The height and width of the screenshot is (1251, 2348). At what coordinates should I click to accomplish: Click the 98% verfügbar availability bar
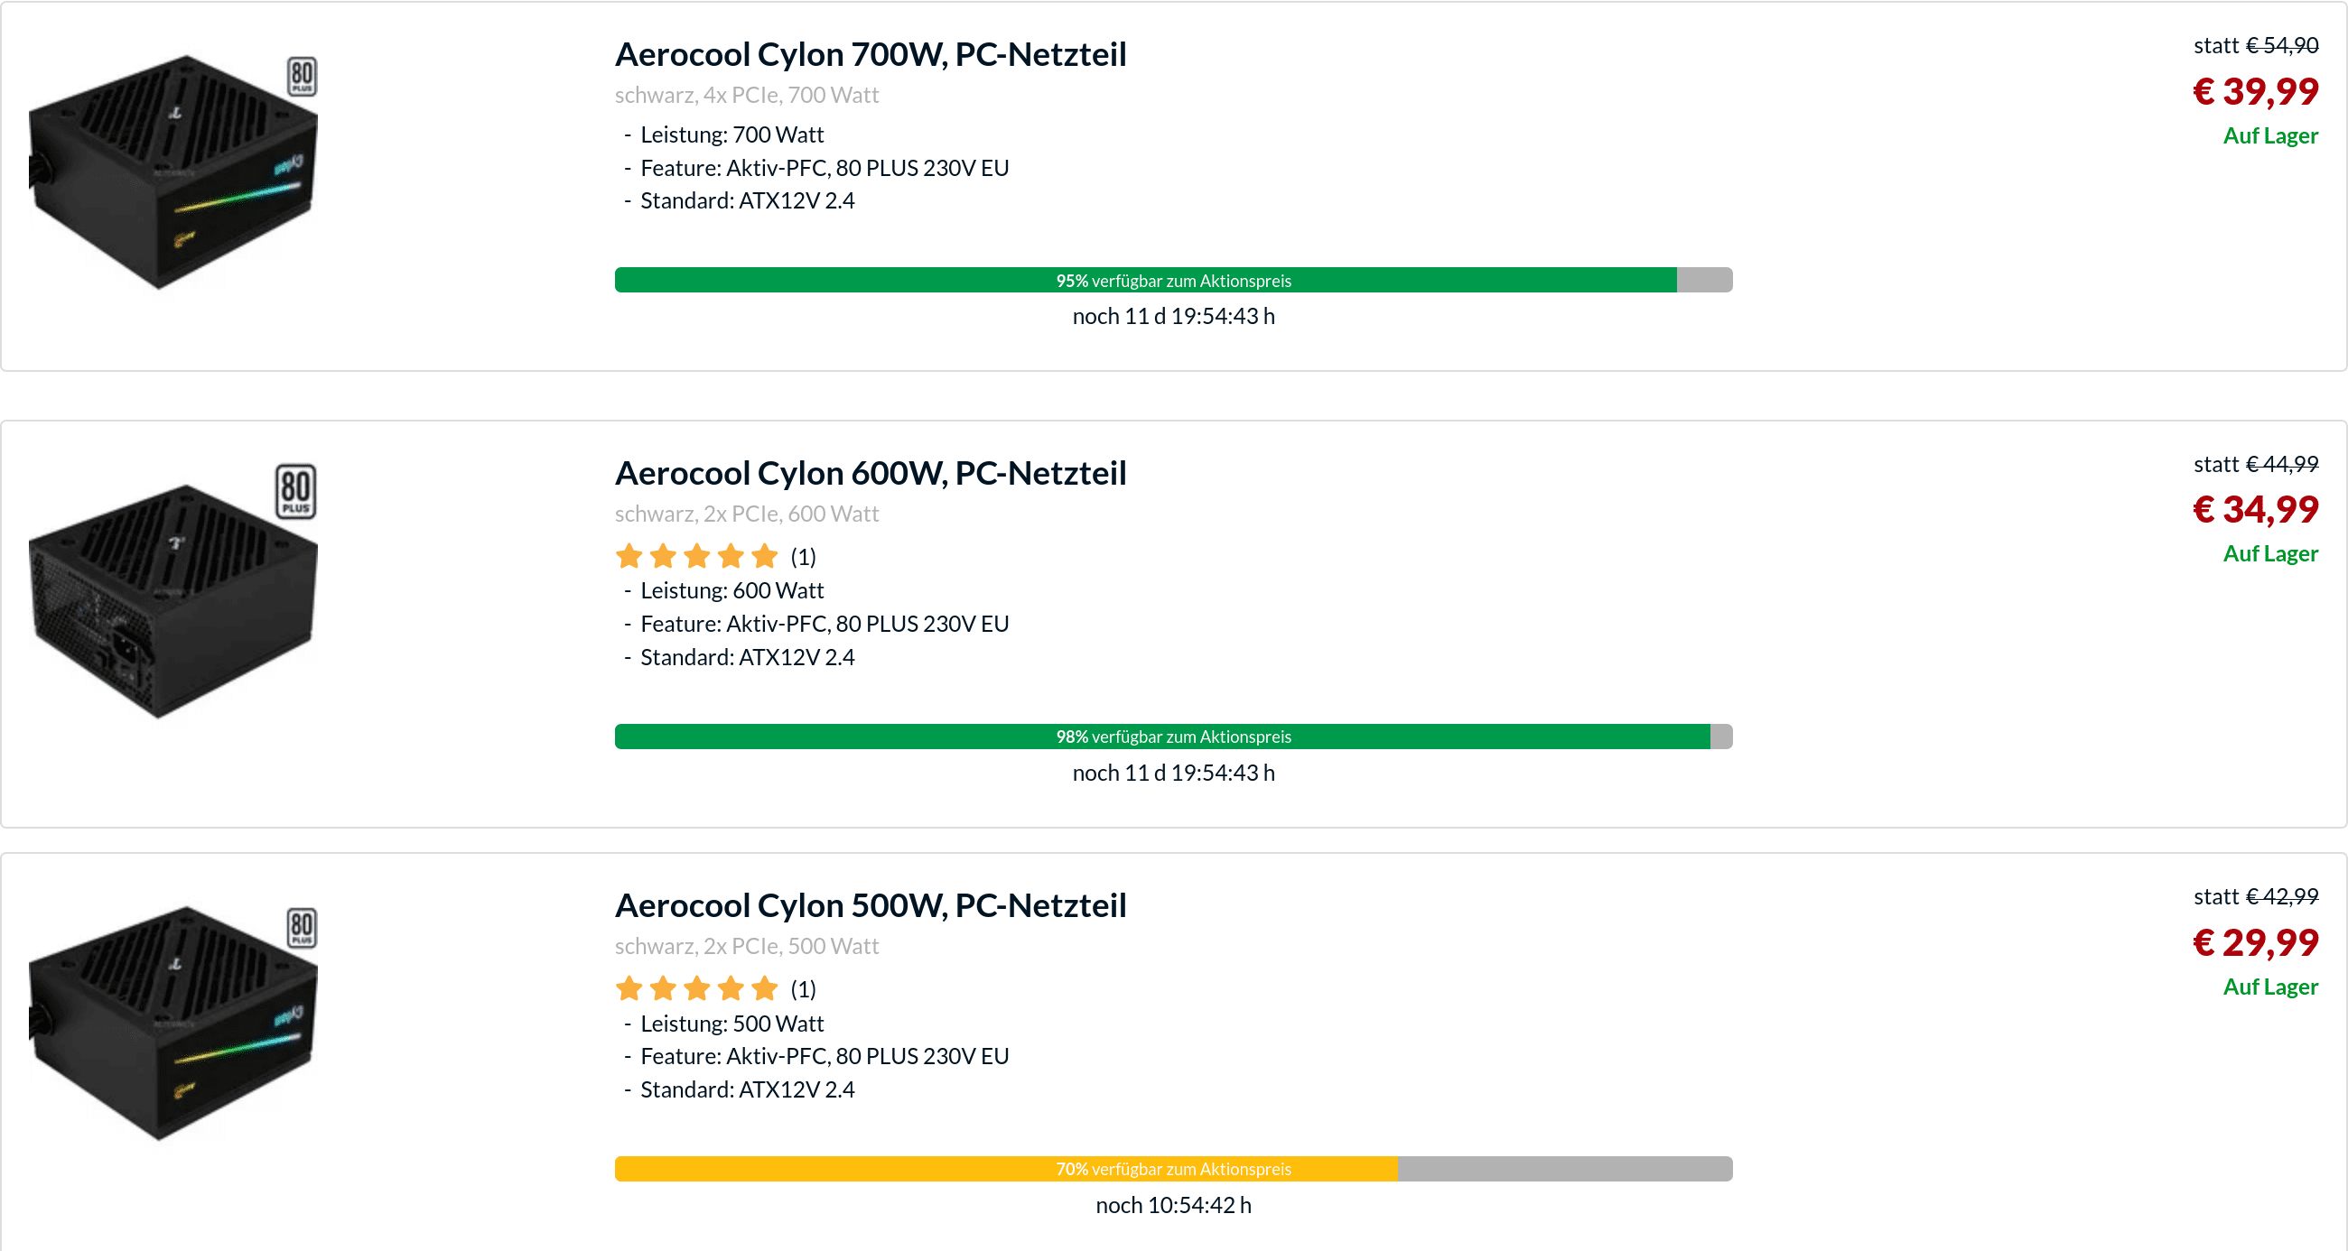tap(1173, 737)
